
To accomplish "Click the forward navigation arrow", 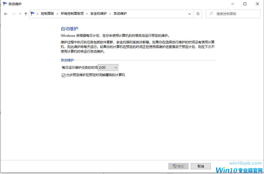I will tap(13, 13).
